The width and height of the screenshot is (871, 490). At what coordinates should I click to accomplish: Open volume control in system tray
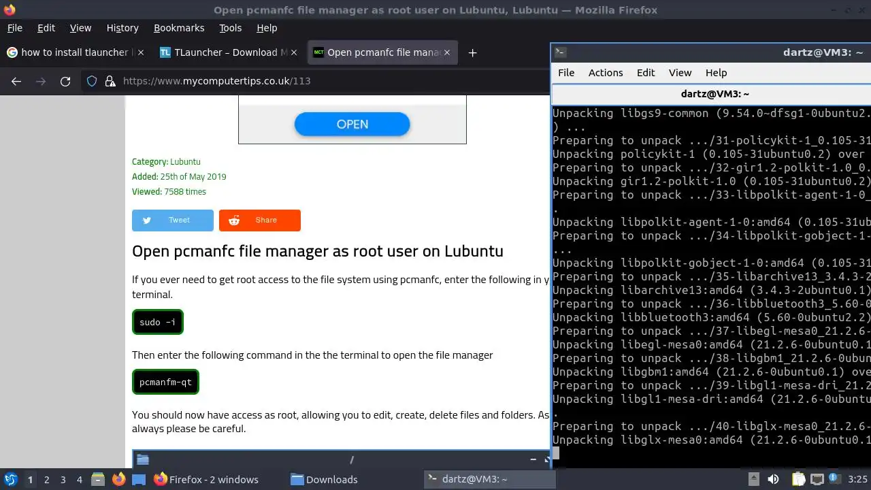(774, 479)
